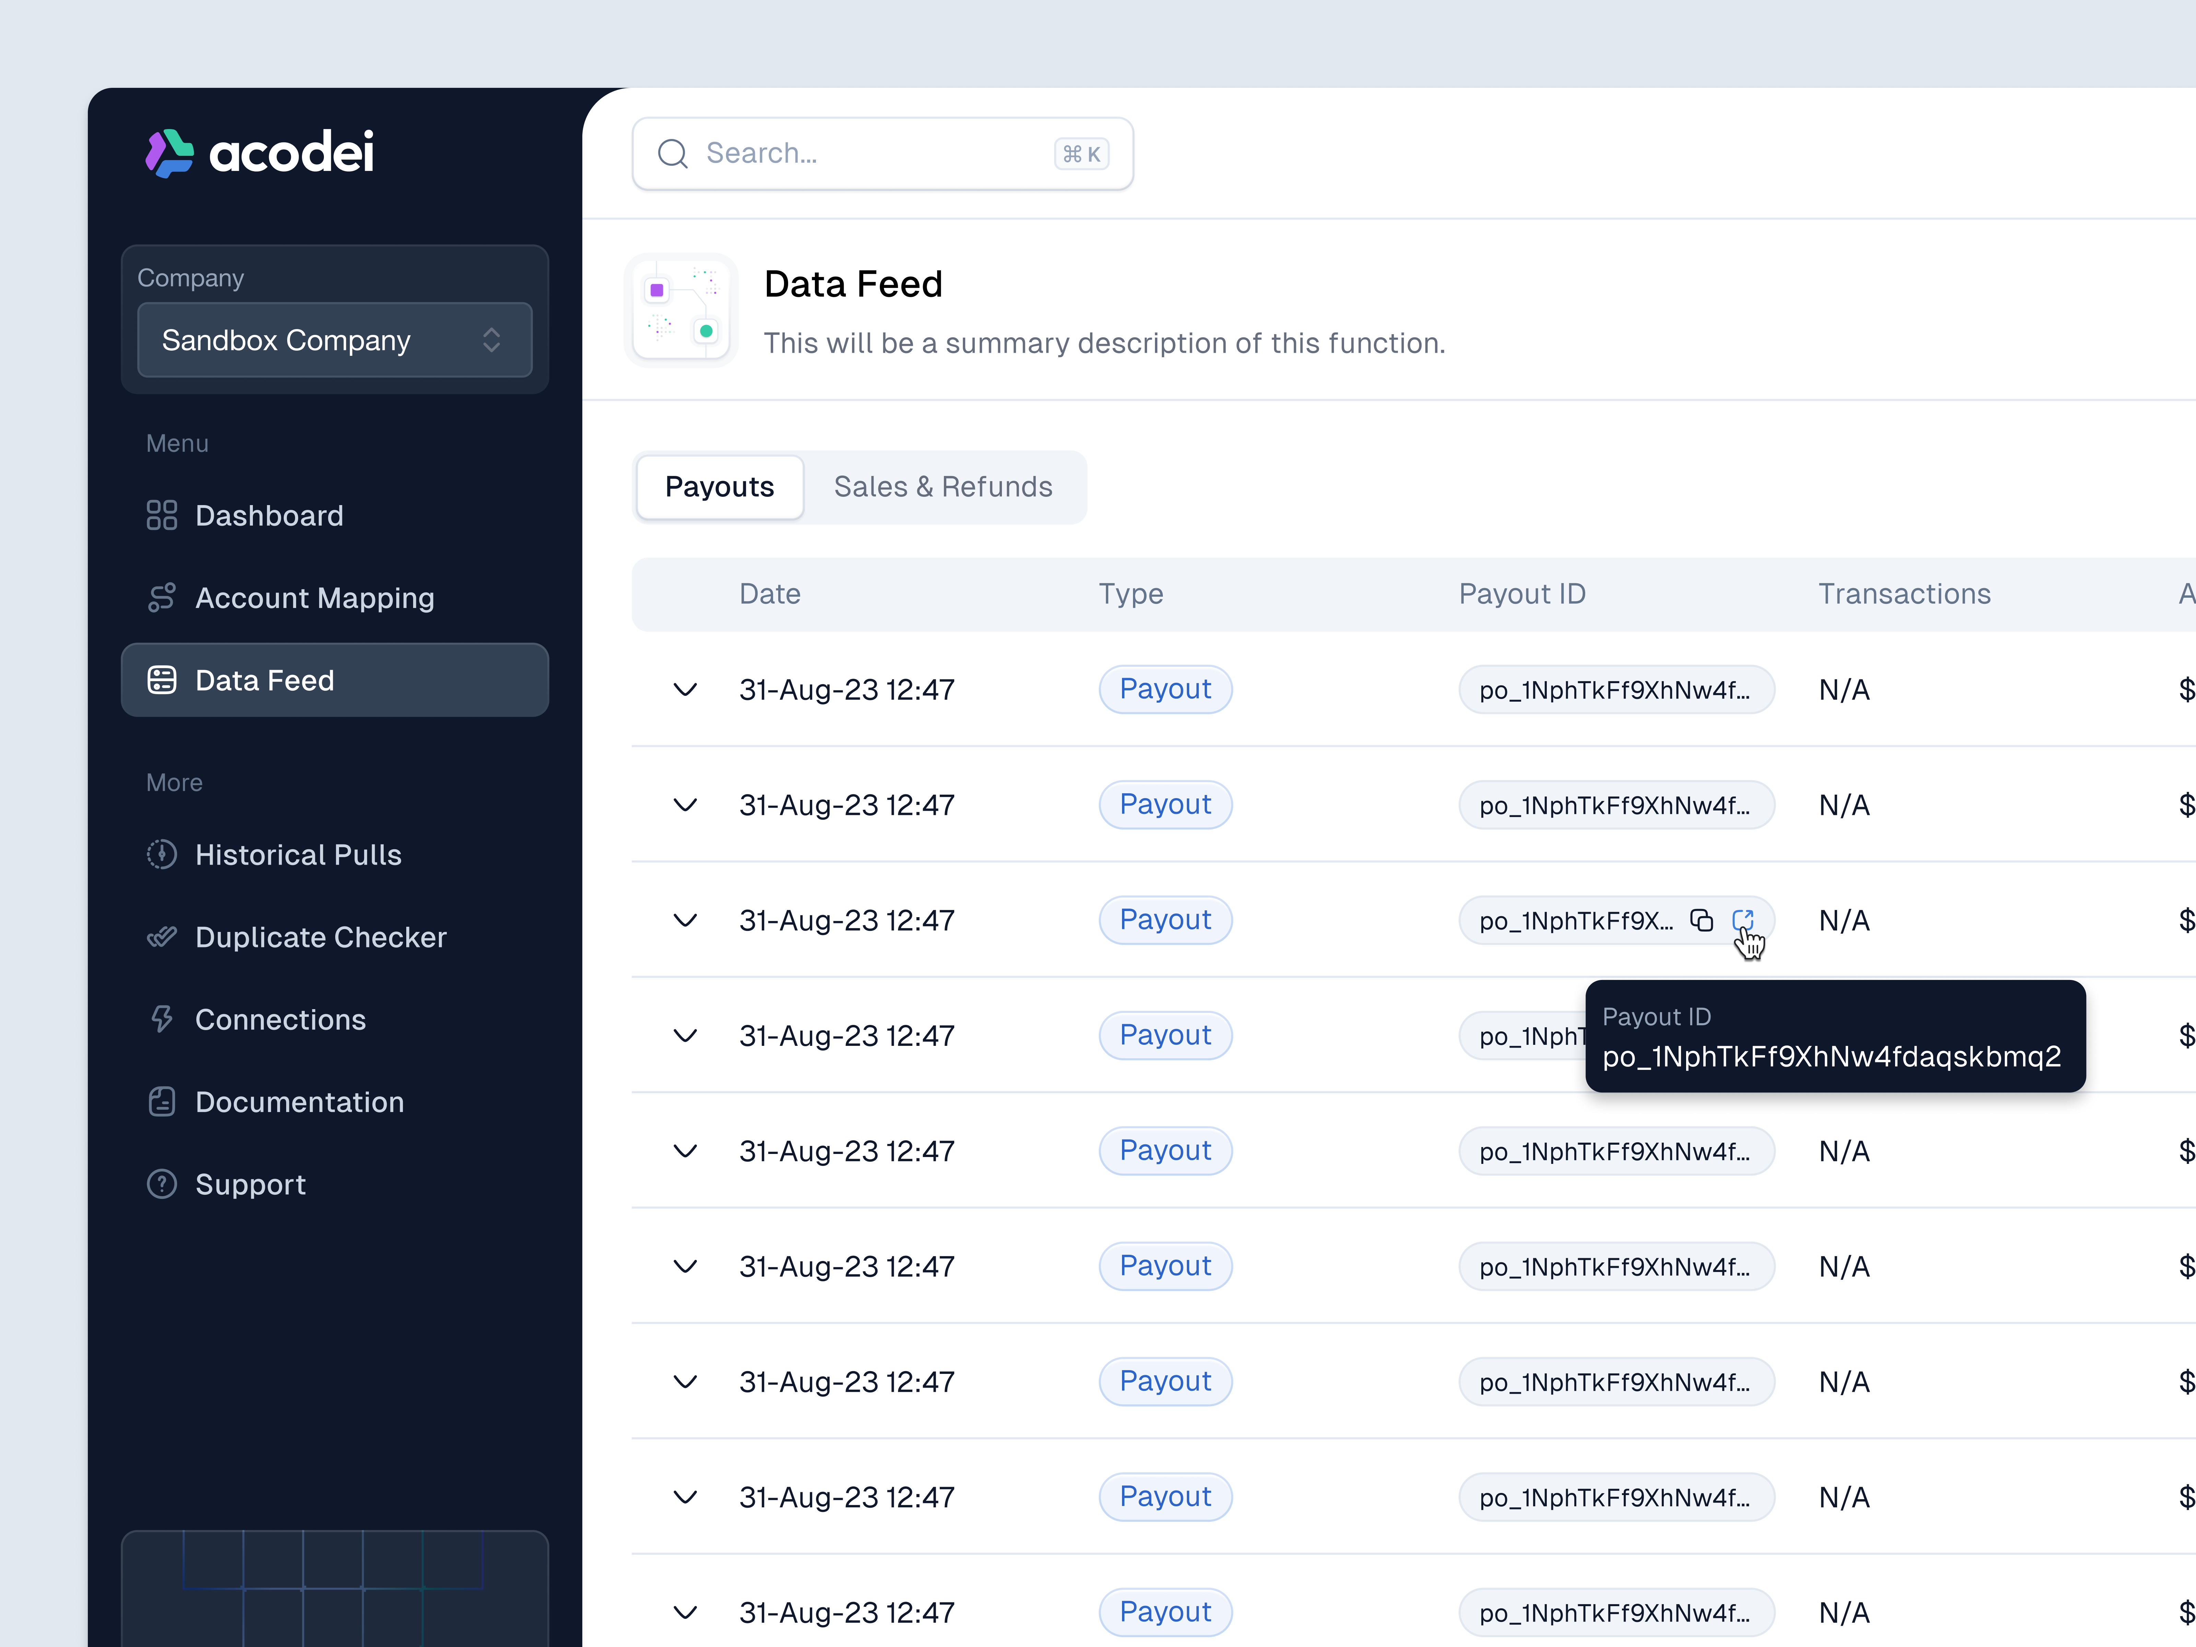This screenshot has height=1647, width=2196.
Task: Click the search magnifier icon
Action: pyautogui.click(x=673, y=153)
